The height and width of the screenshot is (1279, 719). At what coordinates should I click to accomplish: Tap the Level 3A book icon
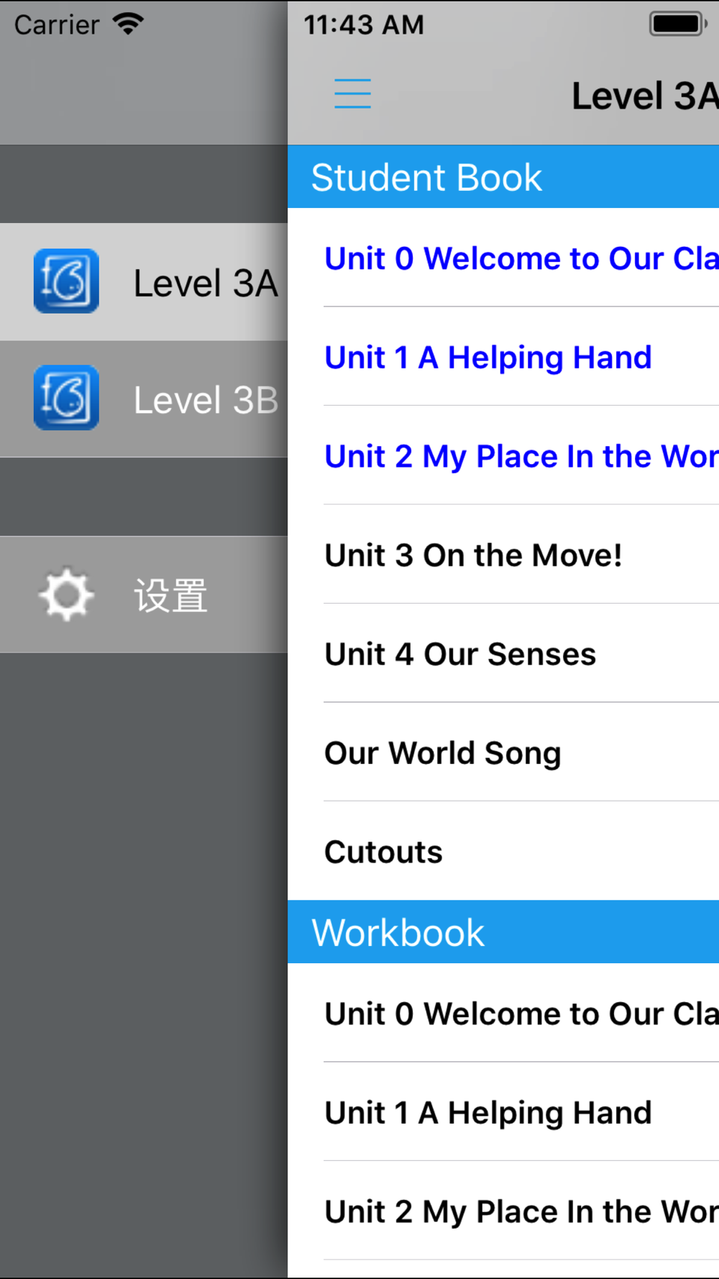[x=66, y=281]
